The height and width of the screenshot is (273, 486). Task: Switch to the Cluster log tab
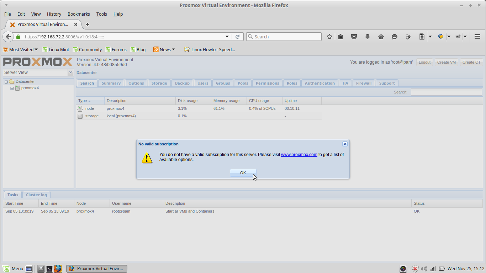coord(36,195)
